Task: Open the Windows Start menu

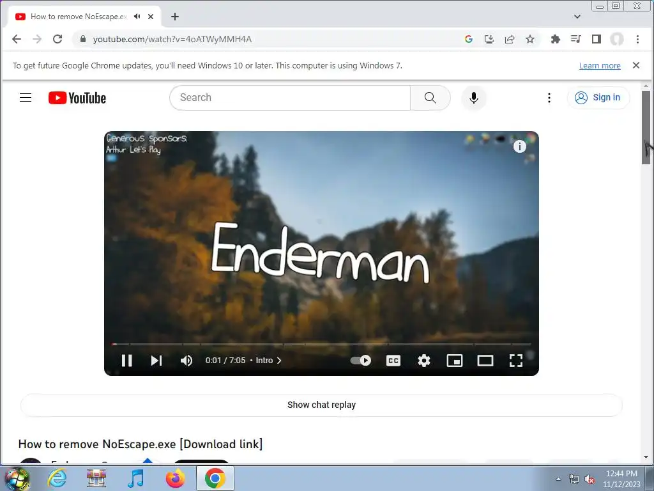Action: point(16,479)
